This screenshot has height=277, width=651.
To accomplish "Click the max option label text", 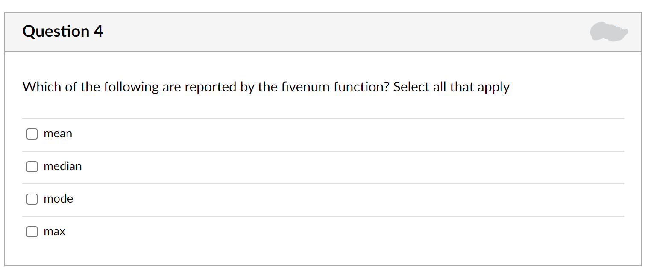I will pyautogui.click(x=54, y=231).
